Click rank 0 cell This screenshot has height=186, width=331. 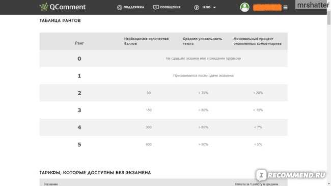pos(79,59)
